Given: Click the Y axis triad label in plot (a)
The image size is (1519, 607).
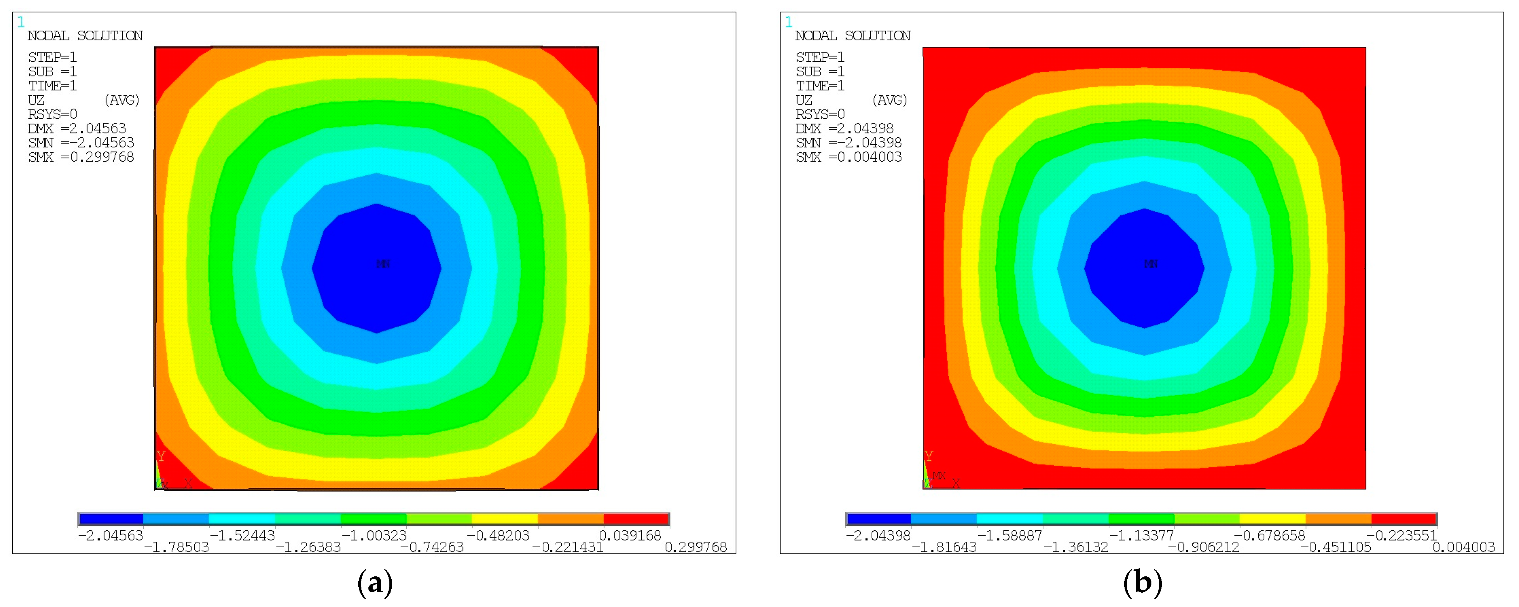Looking at the screenshot, I should 161,457.
